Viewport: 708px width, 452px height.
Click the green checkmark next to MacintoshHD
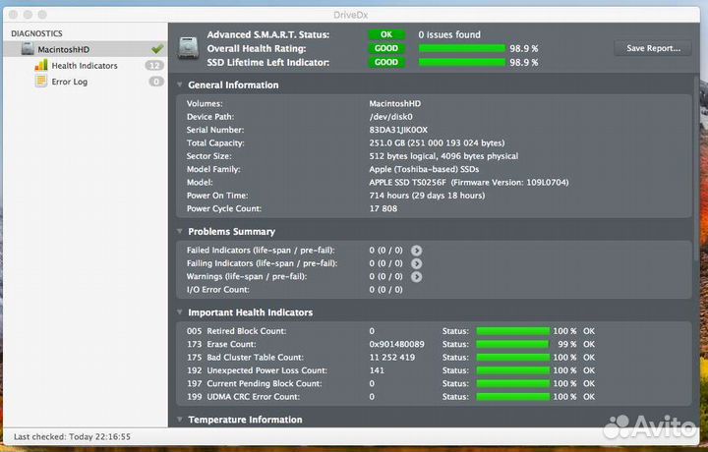157,49
